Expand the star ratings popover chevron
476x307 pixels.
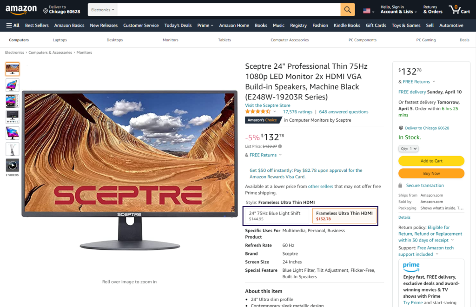275,111
